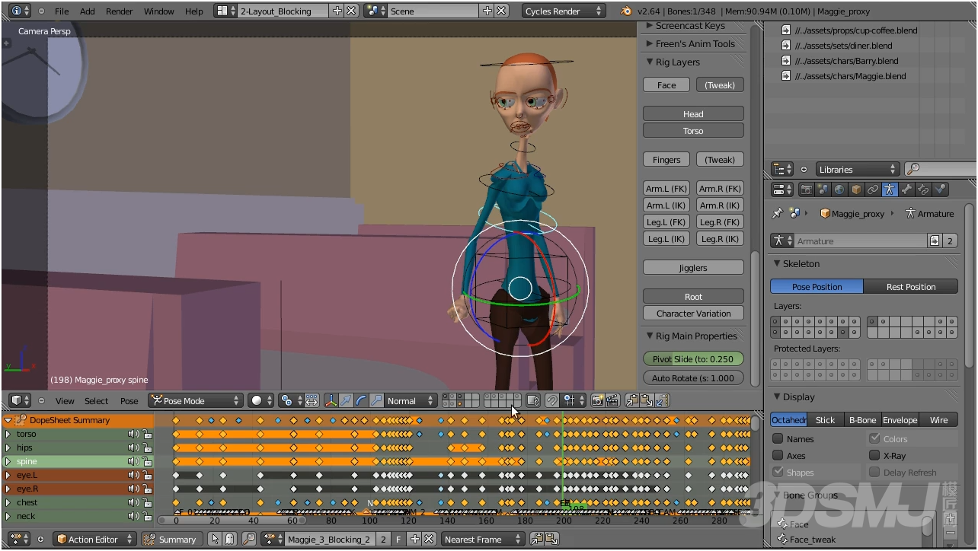Open the Bone properties tab

pos(906,190)
